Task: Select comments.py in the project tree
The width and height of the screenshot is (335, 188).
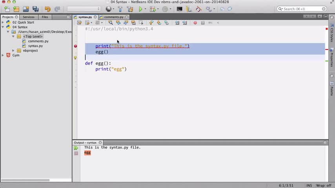Action: 38,41
